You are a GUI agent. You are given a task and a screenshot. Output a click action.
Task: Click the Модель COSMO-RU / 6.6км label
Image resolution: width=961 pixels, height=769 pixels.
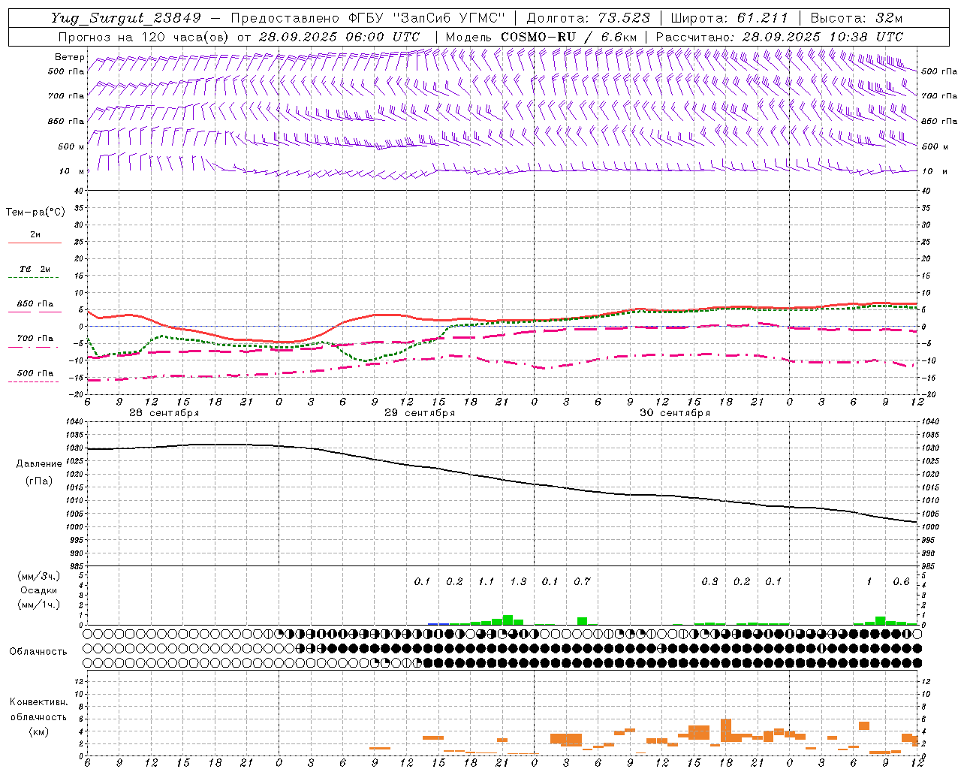(541, 37)
